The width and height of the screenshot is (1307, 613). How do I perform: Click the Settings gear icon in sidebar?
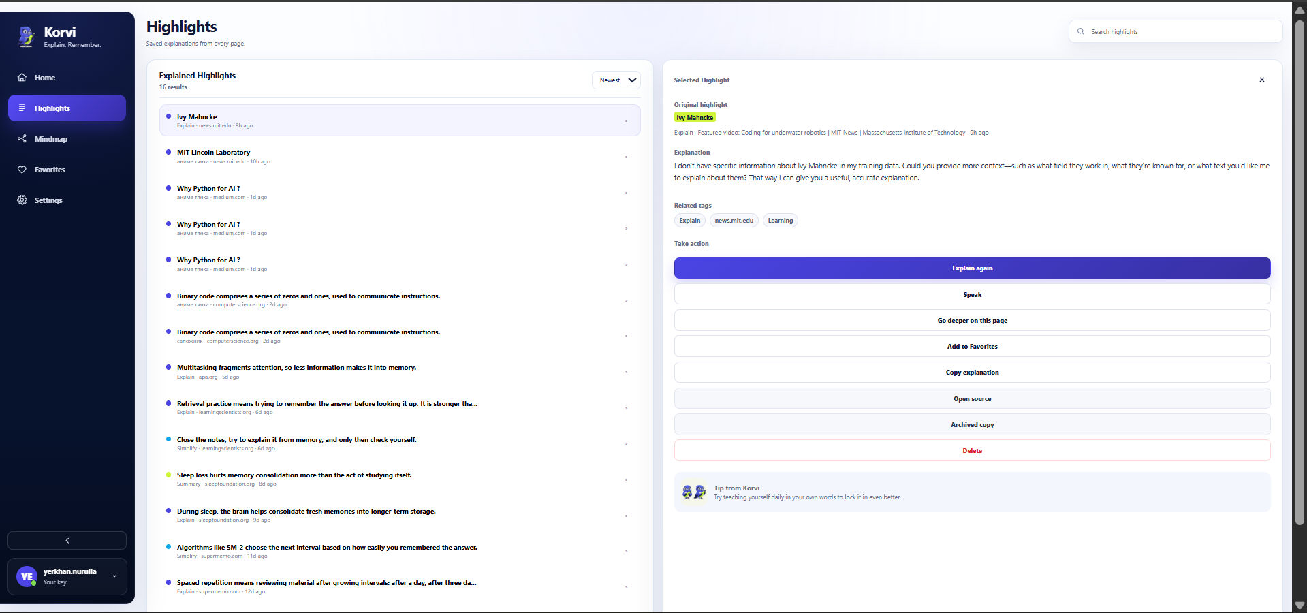pyautogui.click(x=22, y=200)
